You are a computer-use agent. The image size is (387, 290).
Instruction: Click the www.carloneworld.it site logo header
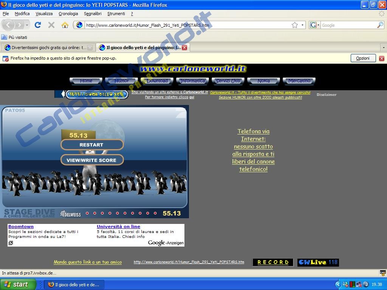pyautogui.click(x=193, y=69)
